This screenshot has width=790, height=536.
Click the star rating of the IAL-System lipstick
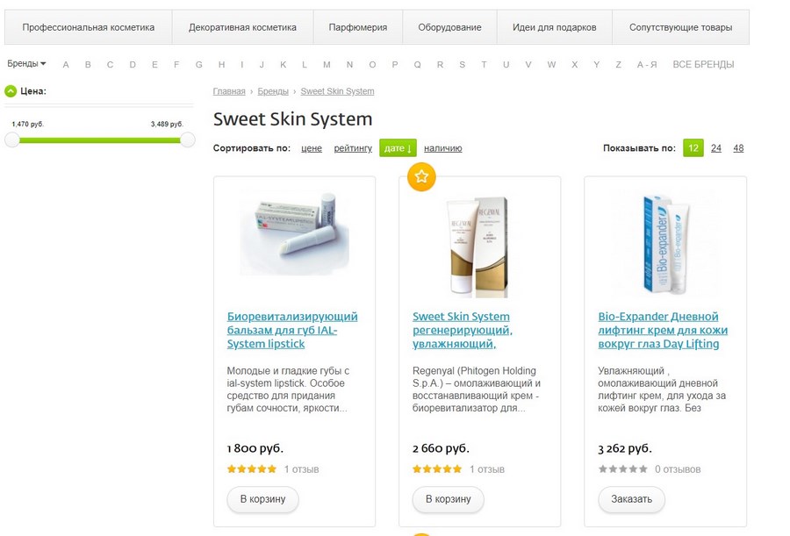(x=252, y=469)
